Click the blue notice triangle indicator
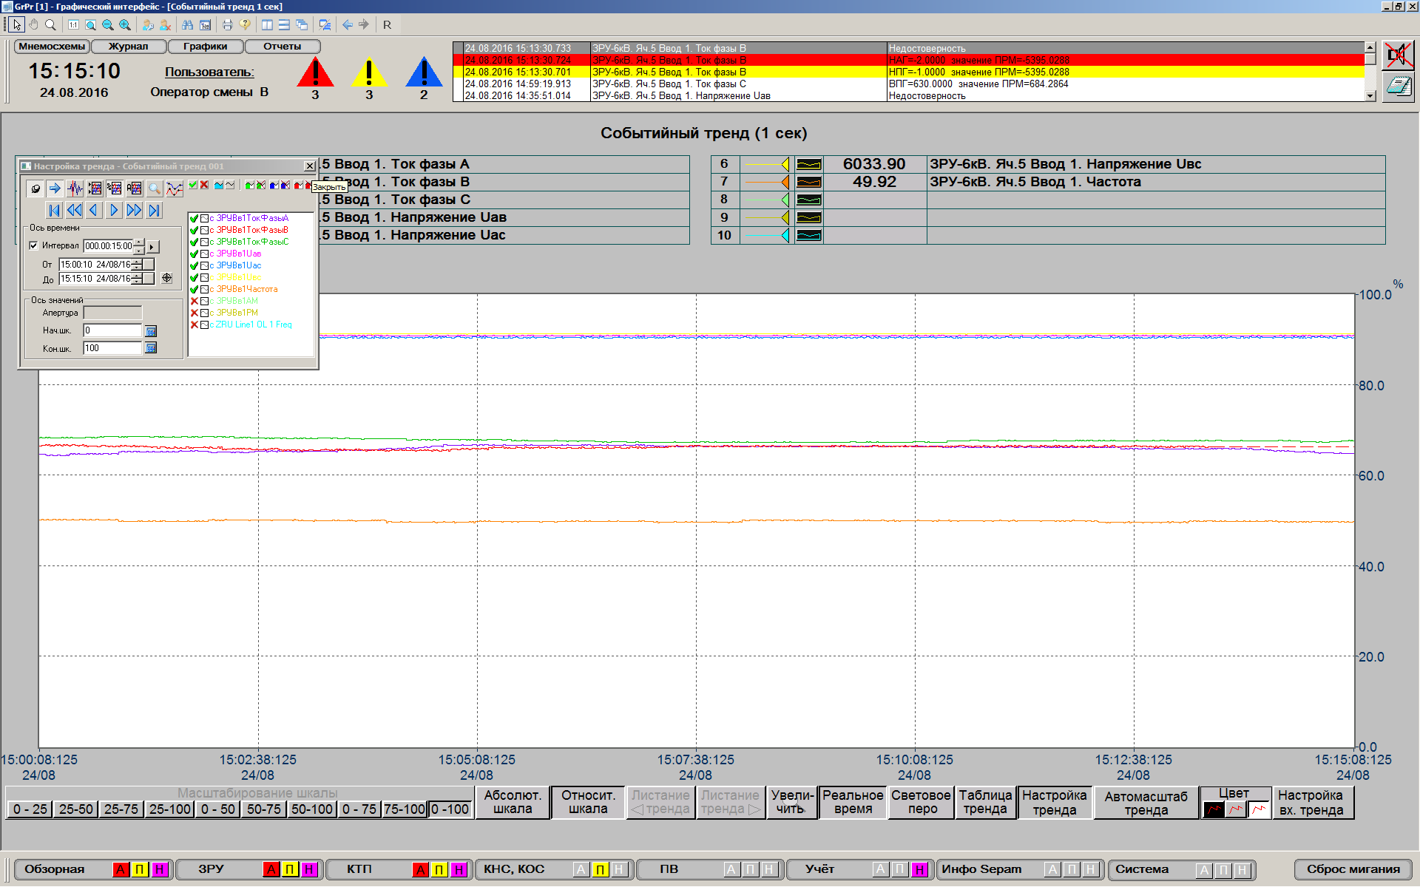The width and height of the screenshot is (1420, 887). 424,73
